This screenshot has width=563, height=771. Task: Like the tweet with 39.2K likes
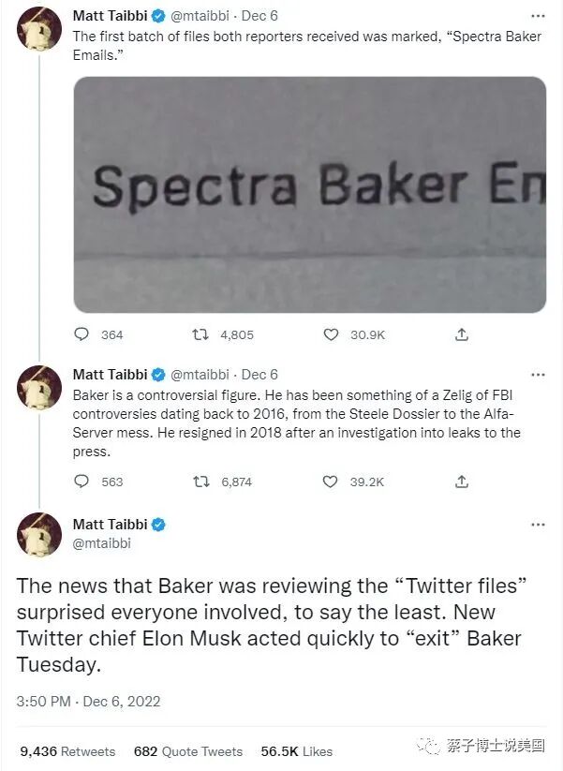pos(330,482)
